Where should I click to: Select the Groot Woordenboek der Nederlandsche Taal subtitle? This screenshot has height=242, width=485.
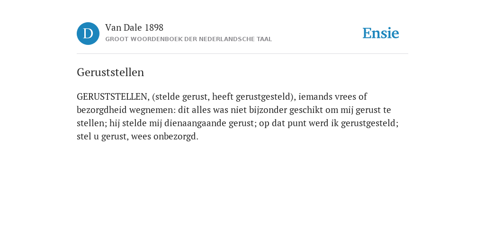point(189,39)
